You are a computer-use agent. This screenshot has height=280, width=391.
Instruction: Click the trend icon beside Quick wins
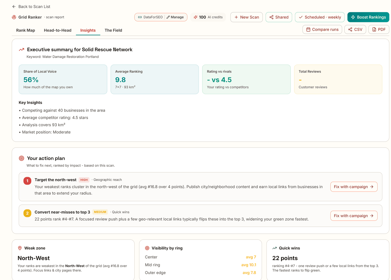275,248
